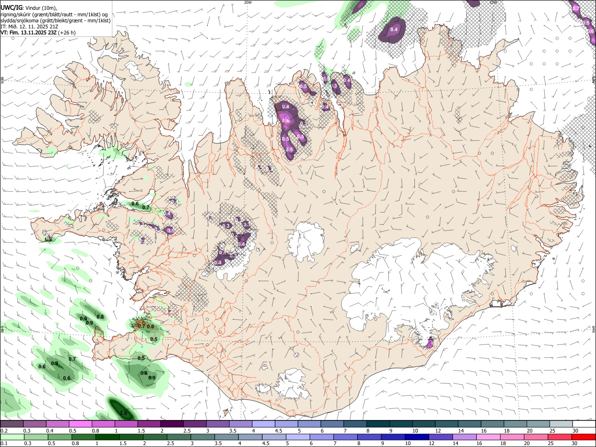Click the '15W' longitude label
The image size is (596, 447).
pos(494,2)
